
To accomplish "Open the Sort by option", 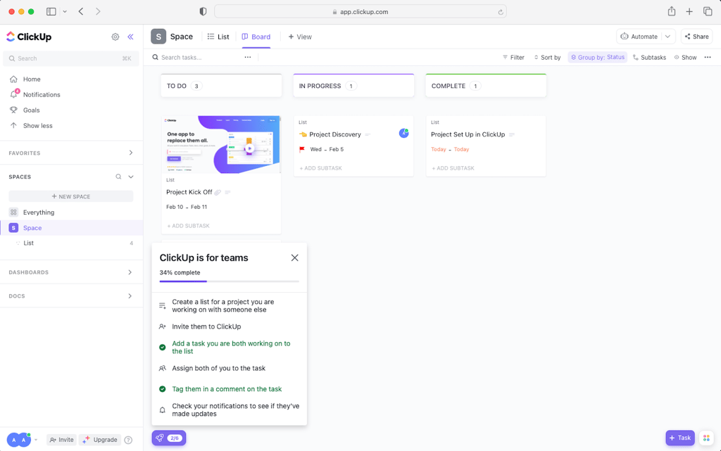I will click(x=547, y=58).
